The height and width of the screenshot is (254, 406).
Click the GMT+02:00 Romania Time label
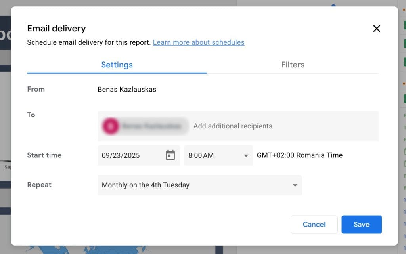[x=299, y=155]
